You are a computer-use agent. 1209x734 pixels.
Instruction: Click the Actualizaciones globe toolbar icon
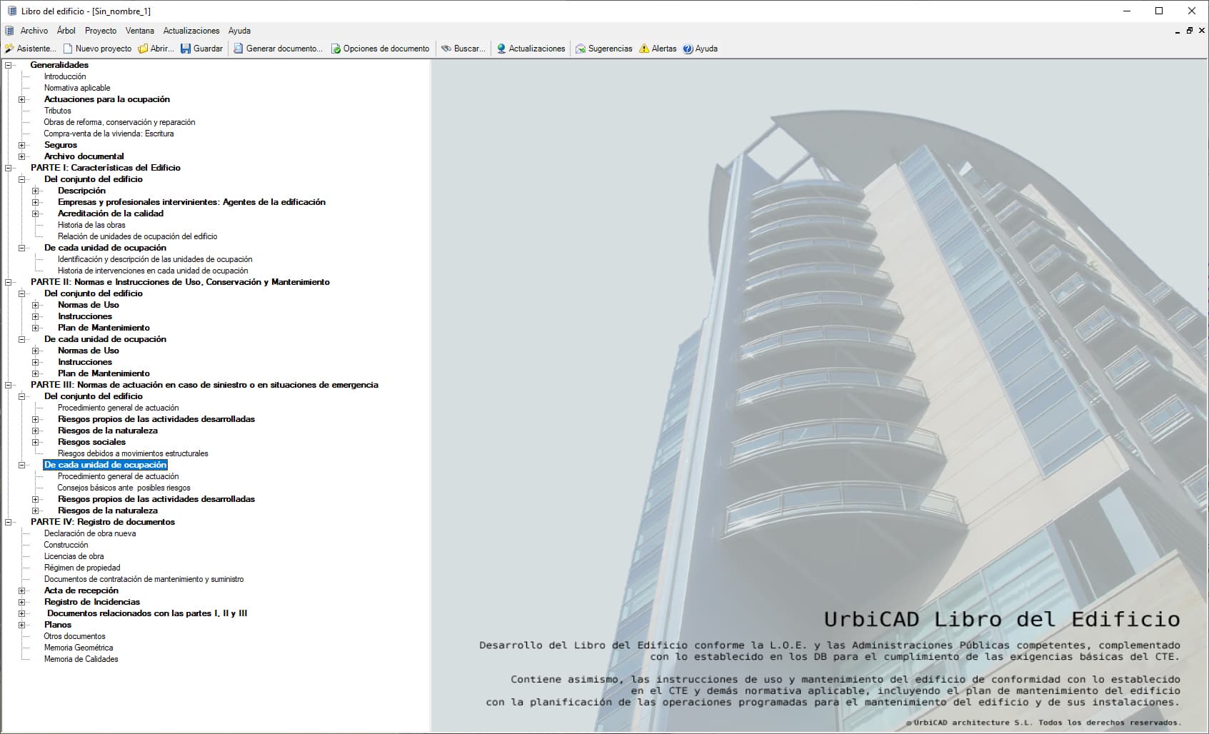501,49
